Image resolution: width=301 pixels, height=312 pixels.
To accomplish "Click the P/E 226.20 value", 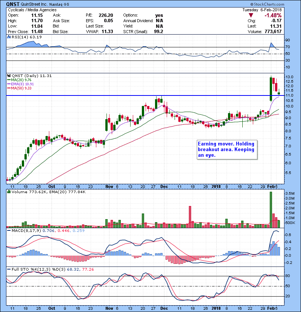I will click(x=106, y=15).
